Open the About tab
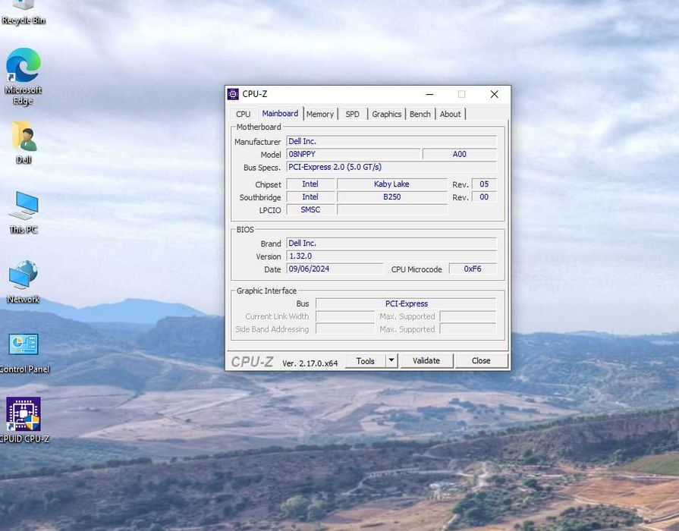 [451, 114]
